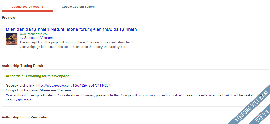Open the plus.google.com profile link
The height and width of the screenshot is (124, 270).
[x=73, y=85]
